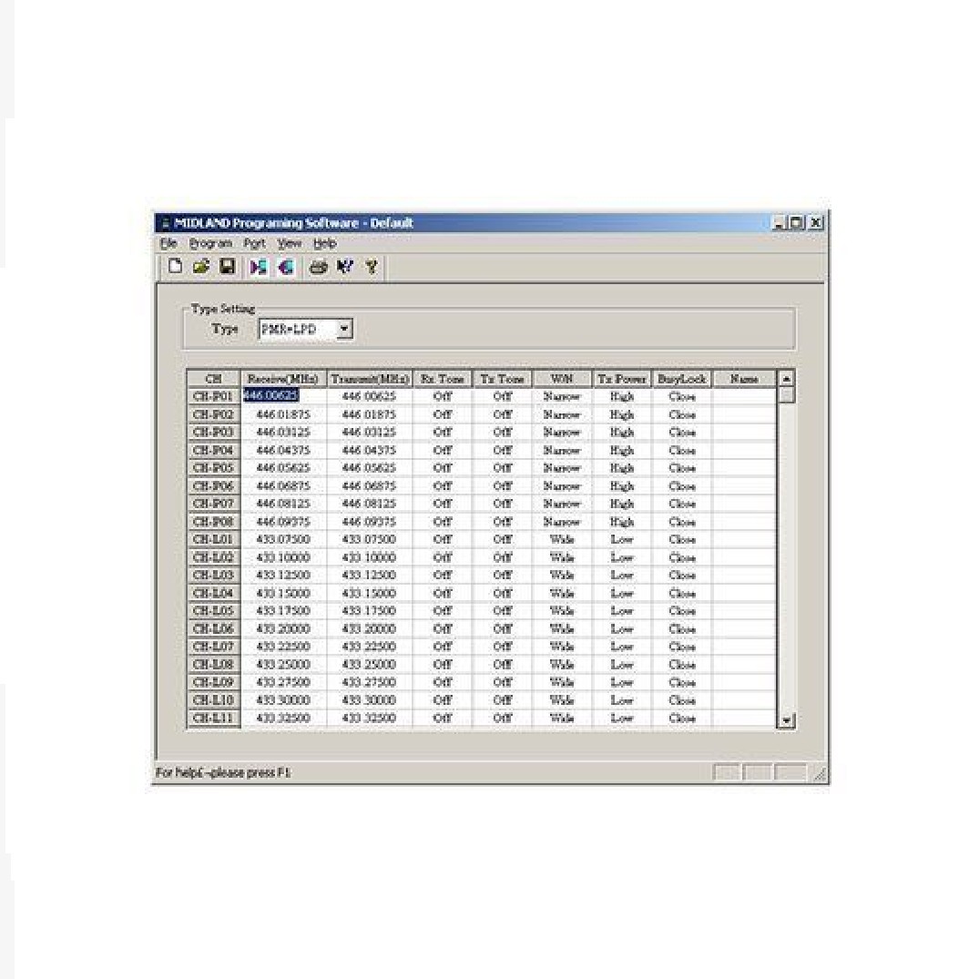979x979 pixels.
Task: Click the Receive(MHz) column header
Action: (283, 378)
